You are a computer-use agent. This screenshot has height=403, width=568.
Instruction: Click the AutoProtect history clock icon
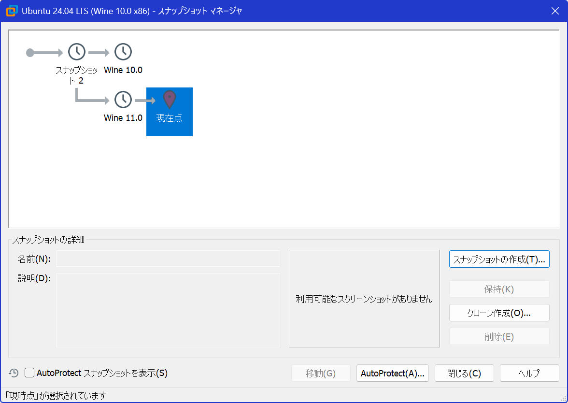click(x=14, y=373)
